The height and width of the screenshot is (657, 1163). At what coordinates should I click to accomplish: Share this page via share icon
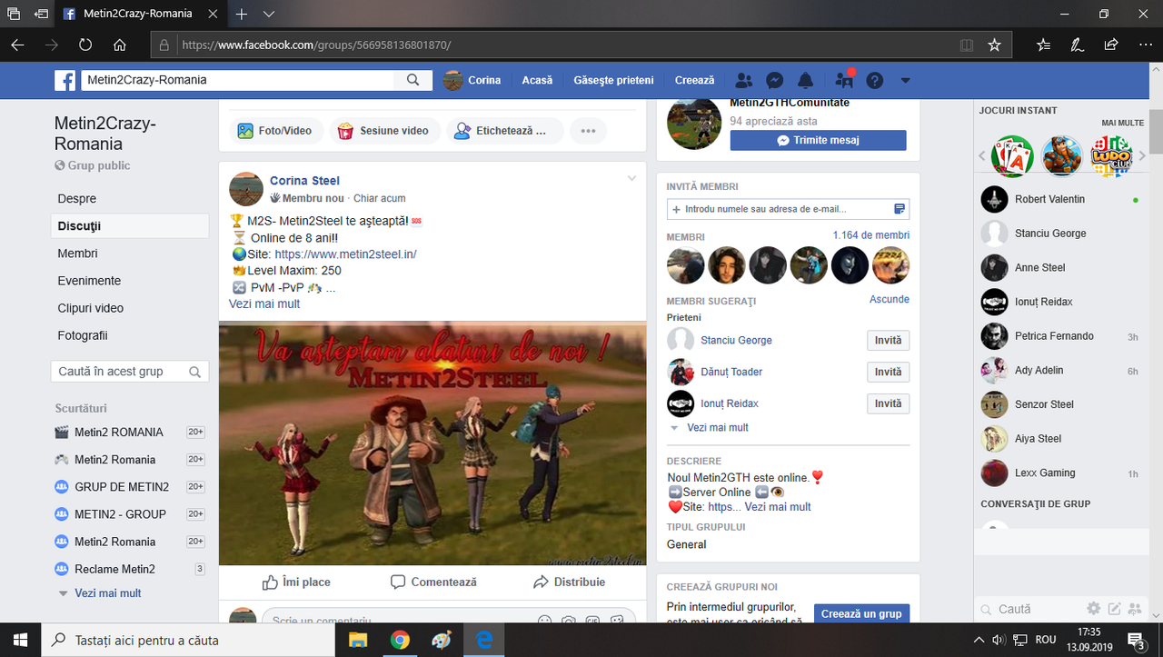coord(1110,45)
